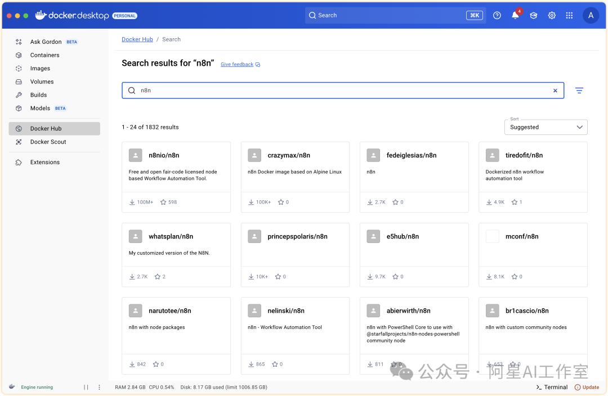Image resolution: width=608 pixels, height=396 pixels.
Task: Click the Update button in status bar
Action: [x=587, y=387]
